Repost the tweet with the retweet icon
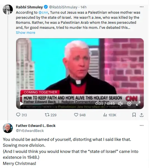Viewport: 156px width, 168px height. [47, 115]
